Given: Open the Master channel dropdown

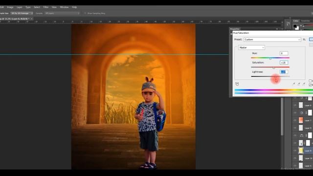Looking at the screenshot, I should pos(251,47).
